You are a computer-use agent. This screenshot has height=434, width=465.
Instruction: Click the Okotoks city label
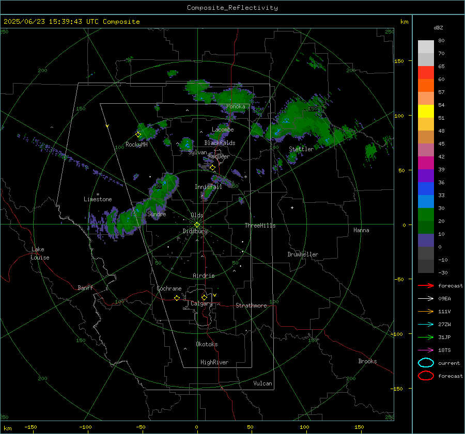pyautogui.click(x=207, y=344)
